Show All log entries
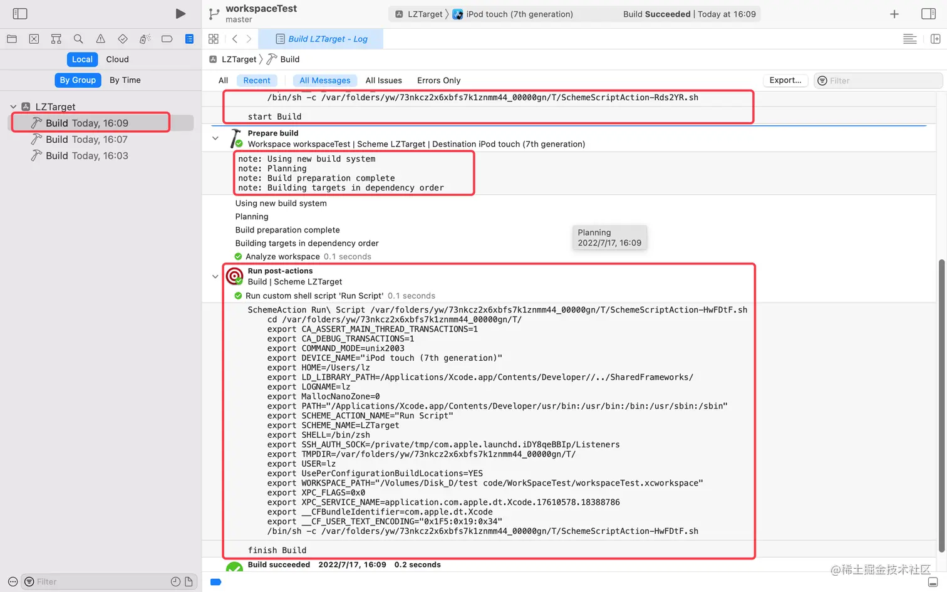947x592 pixels. 223,80
